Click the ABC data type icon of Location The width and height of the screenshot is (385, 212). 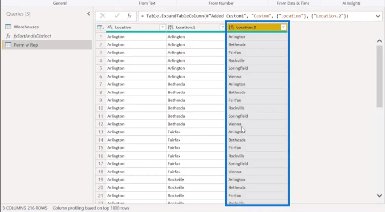coord(110,27)
